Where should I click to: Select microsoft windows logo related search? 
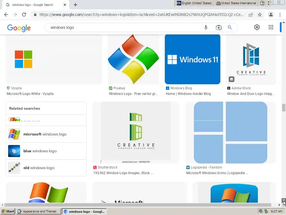[x=46, y=134]
